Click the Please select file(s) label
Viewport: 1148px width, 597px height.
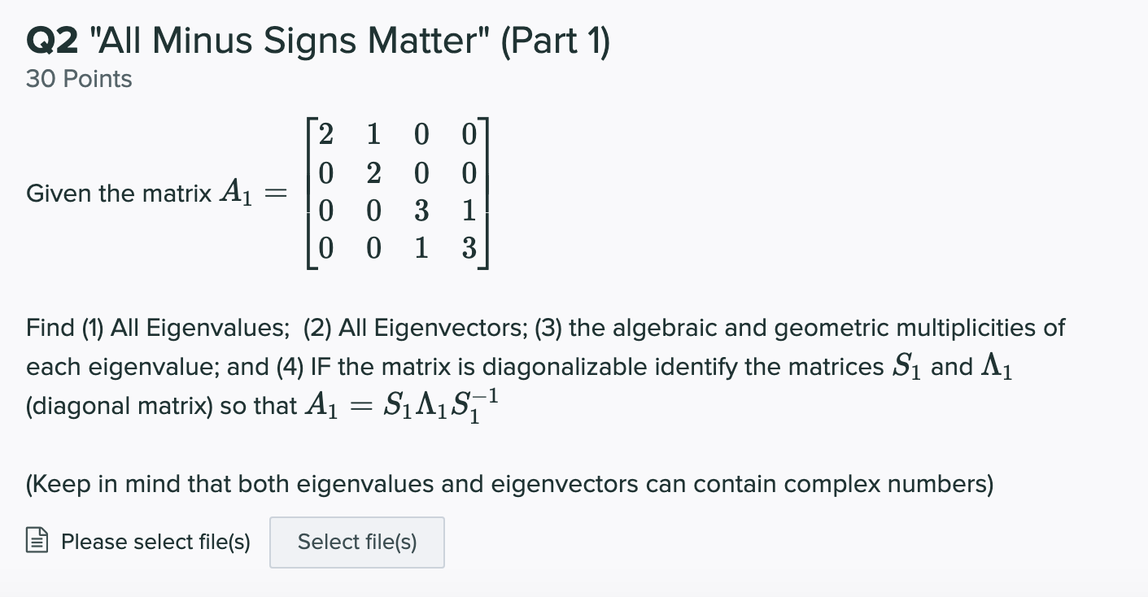point(155,541)
